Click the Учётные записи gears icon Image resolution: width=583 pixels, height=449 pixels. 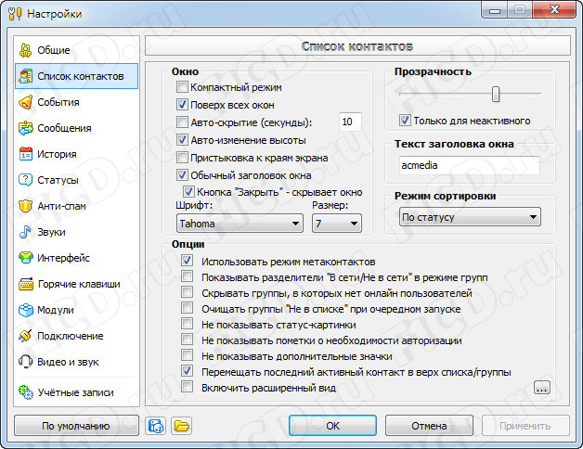25,392
